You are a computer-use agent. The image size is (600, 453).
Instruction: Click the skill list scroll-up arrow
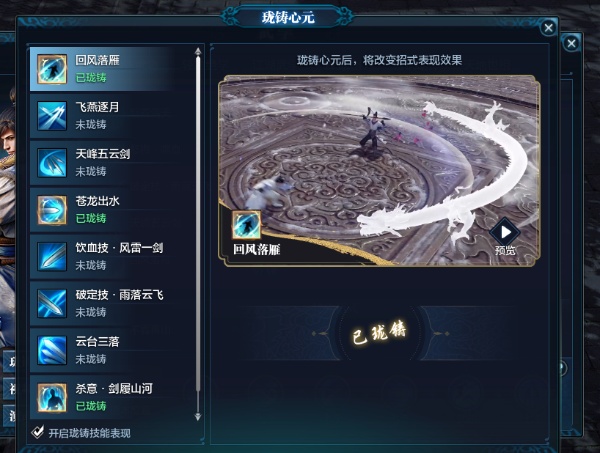[198, 51]
